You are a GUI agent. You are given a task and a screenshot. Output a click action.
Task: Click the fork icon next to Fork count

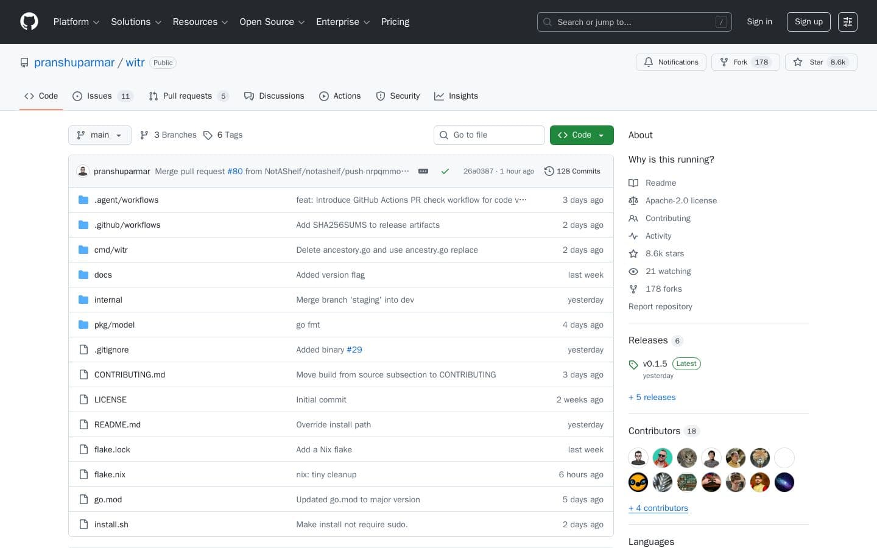click(x=724, y=62)
